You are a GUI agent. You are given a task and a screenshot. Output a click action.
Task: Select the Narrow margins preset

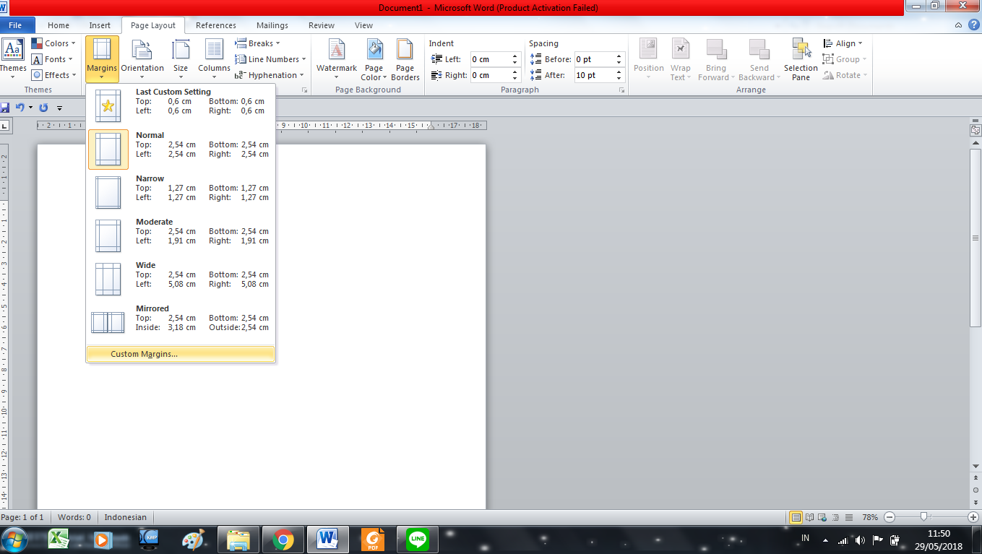tap(181, 192)
